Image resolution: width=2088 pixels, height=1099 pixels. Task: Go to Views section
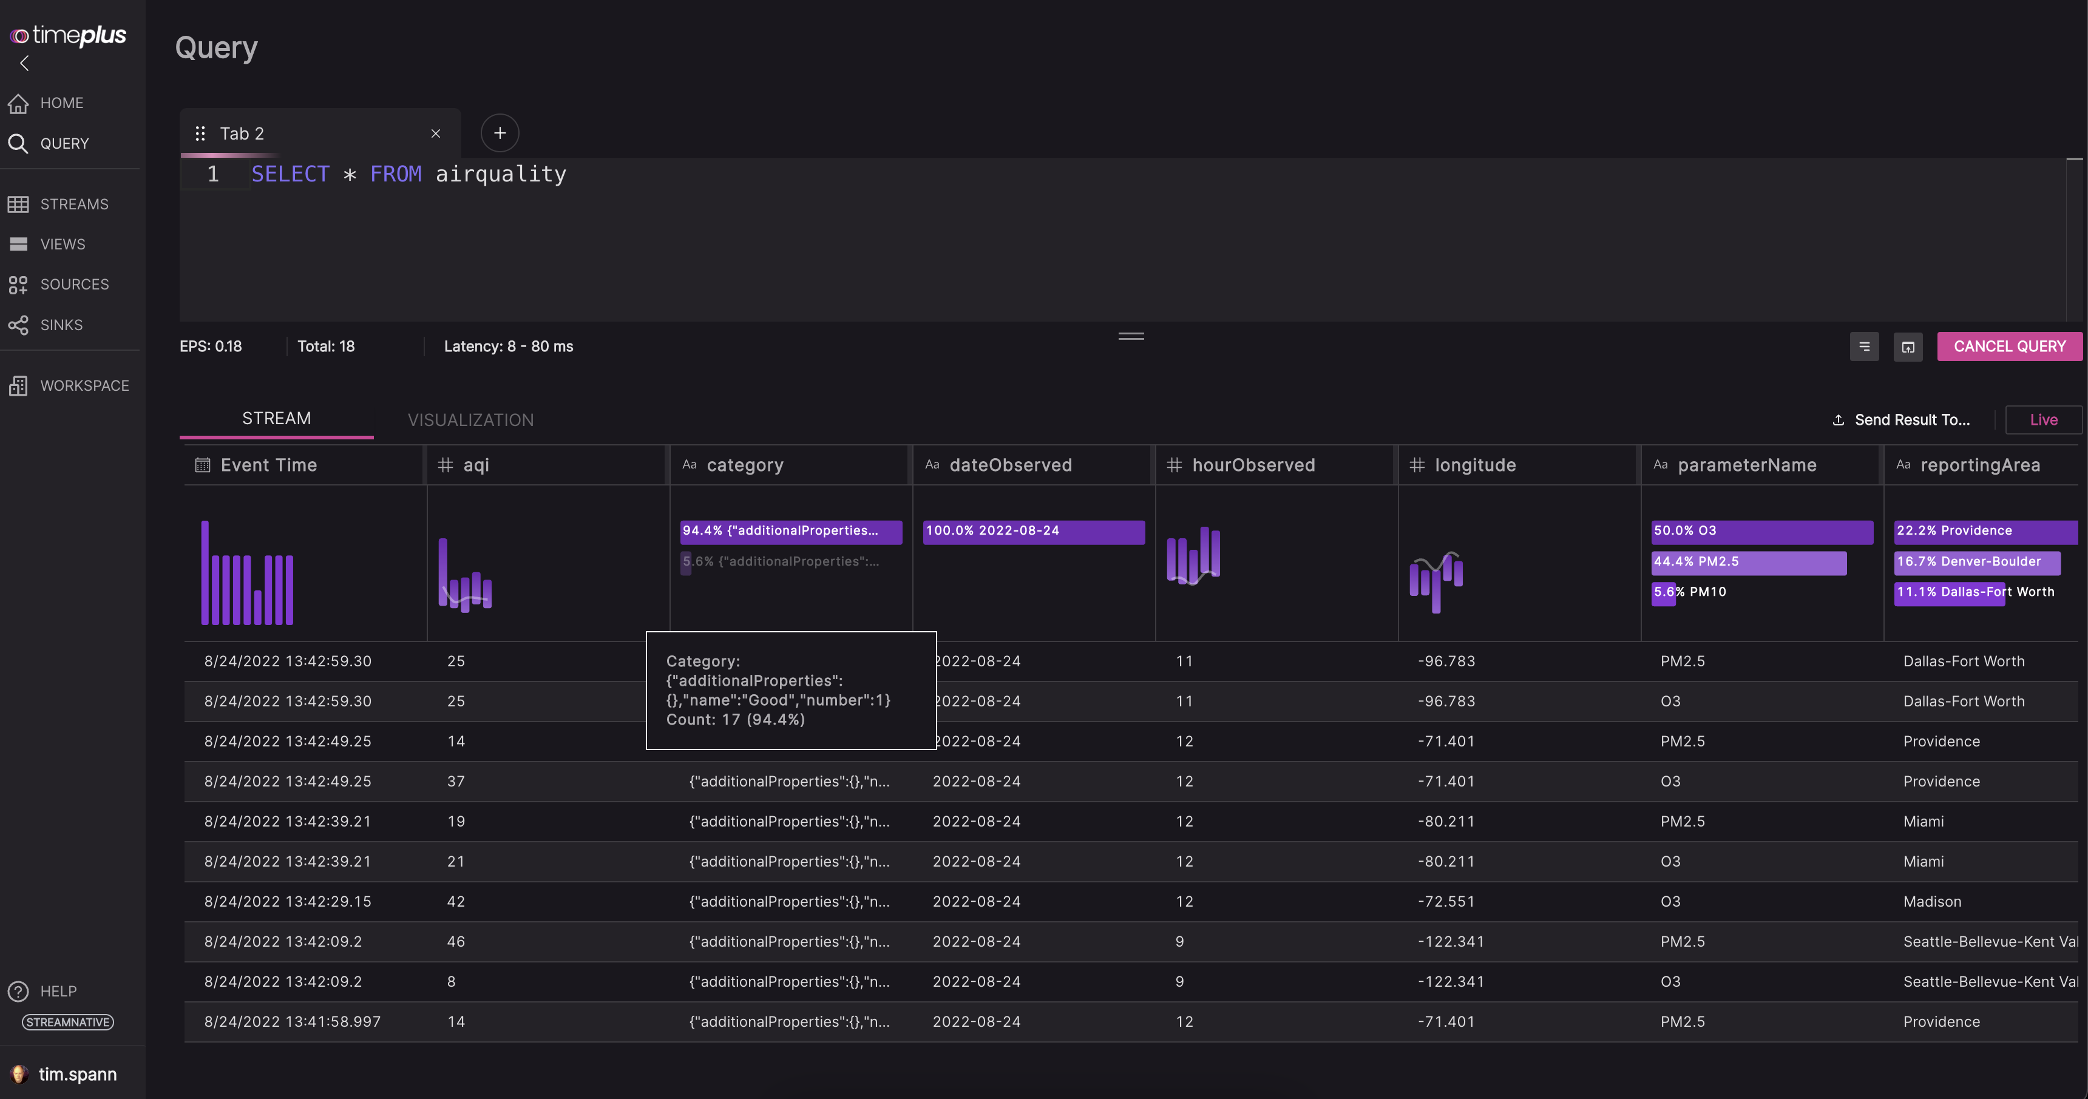click(x=61, y=244)
